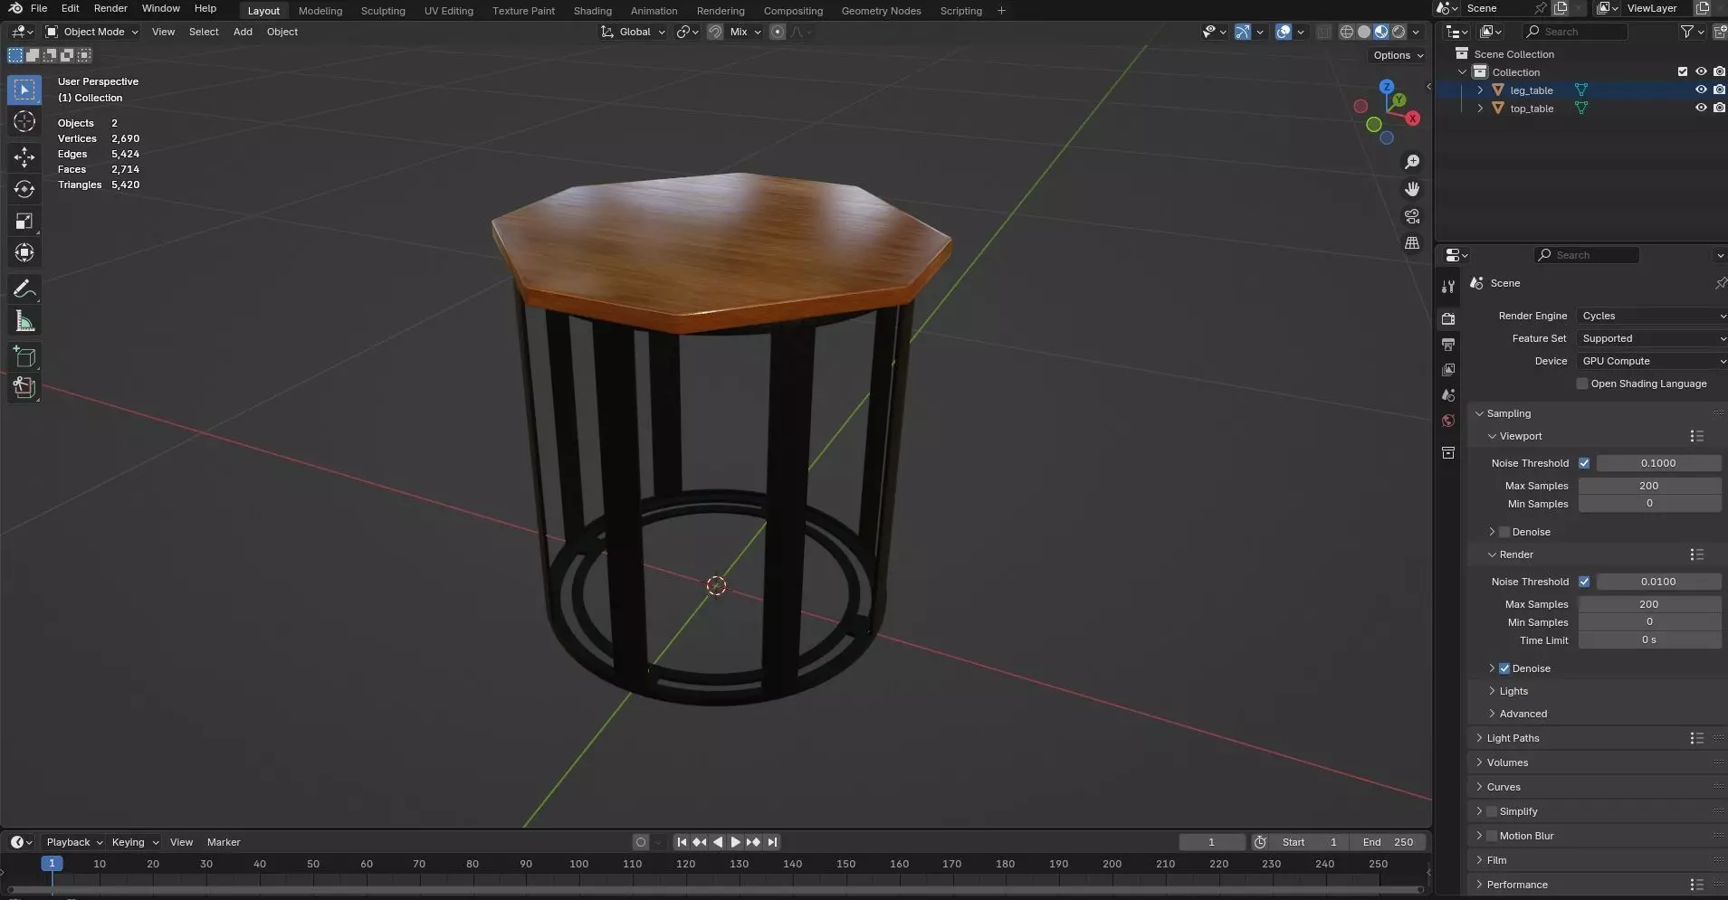1728x900 pixels.
Task: Open the Tool properties tab icon
Action: pos(1448,287)
